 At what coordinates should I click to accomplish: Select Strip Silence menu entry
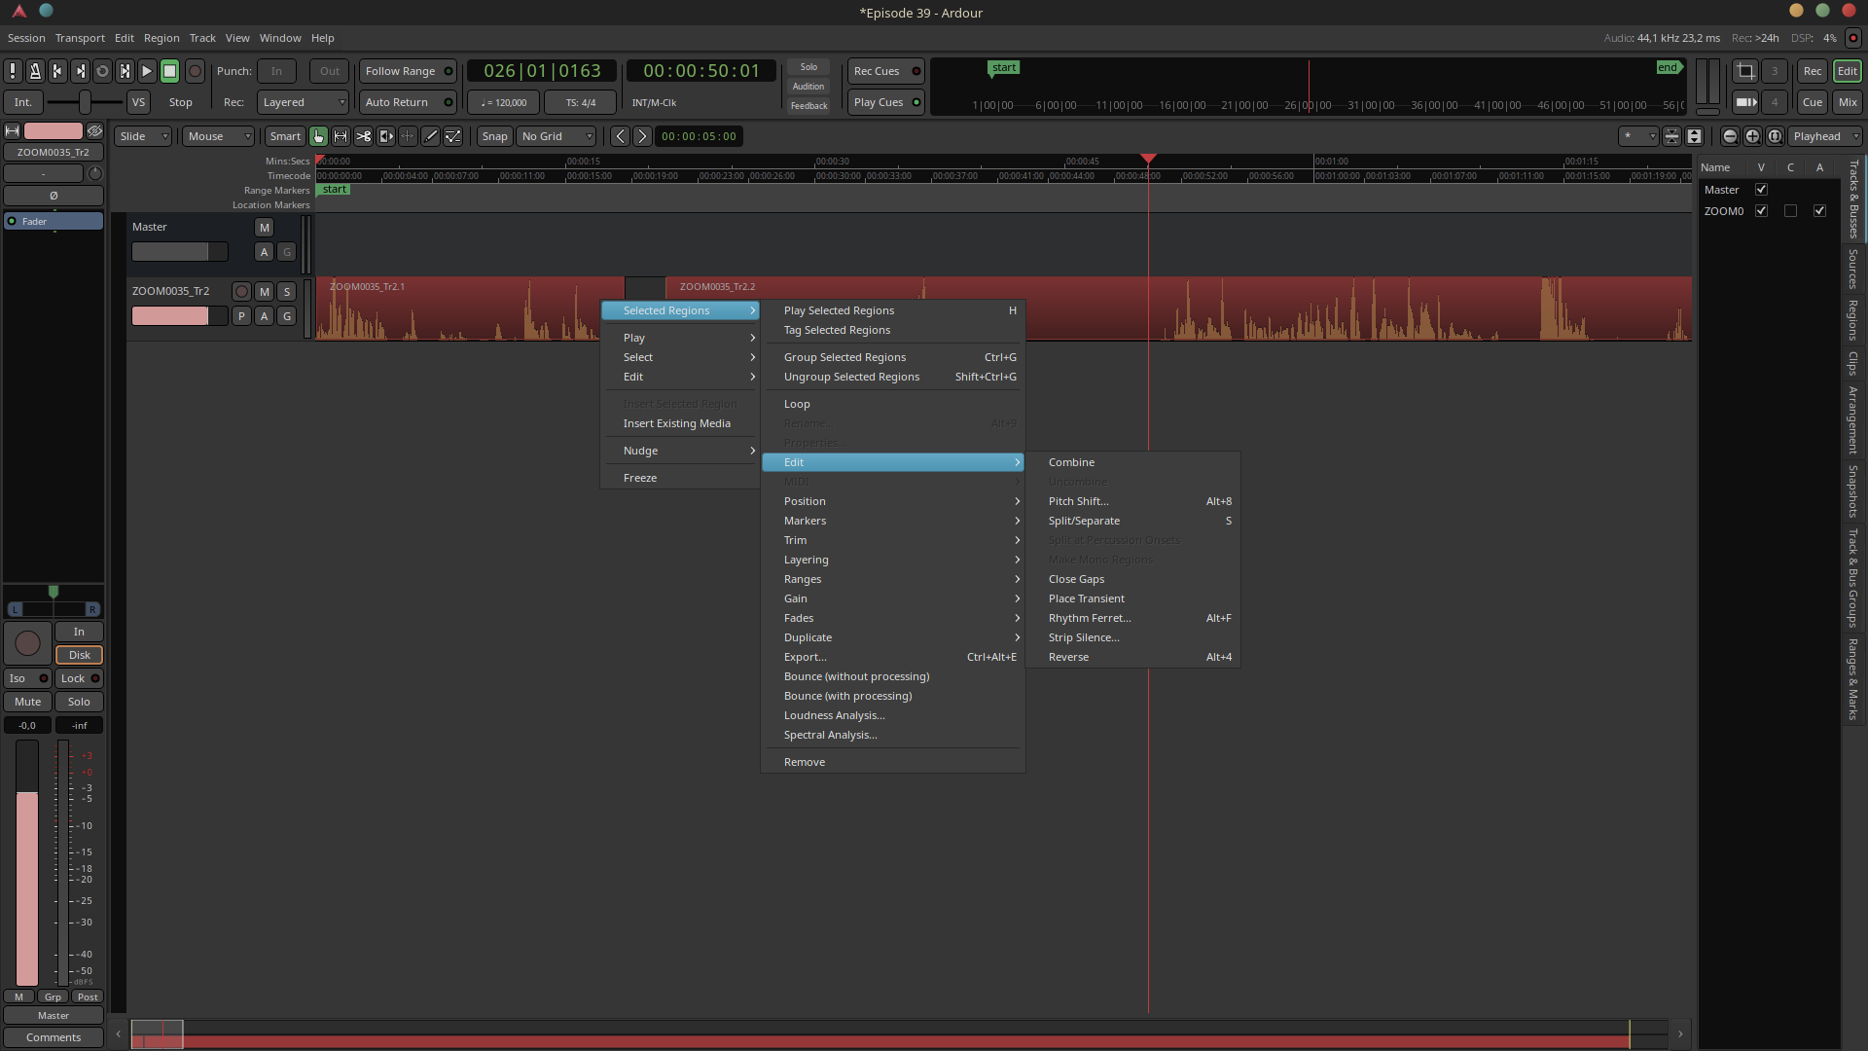1084,637
